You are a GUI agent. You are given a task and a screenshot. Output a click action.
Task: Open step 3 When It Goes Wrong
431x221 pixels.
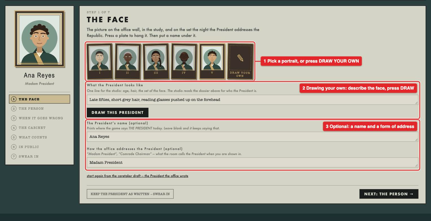(x=39, y=118)
